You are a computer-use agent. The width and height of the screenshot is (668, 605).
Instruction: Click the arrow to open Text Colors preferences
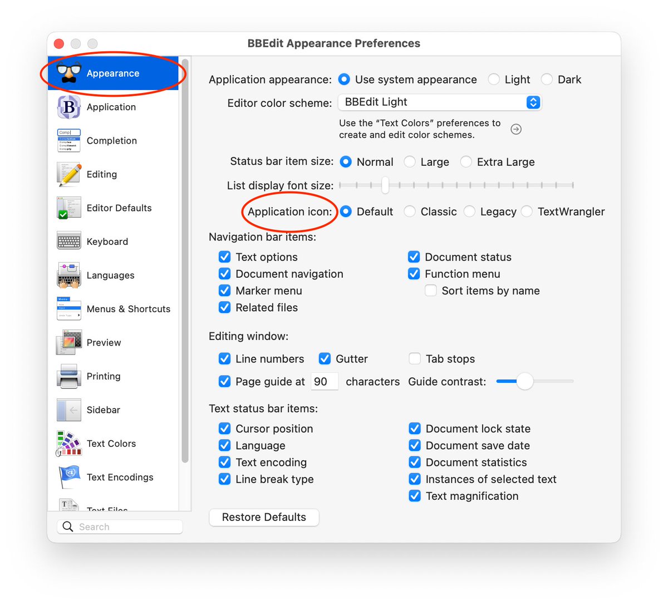click(516, 129)
